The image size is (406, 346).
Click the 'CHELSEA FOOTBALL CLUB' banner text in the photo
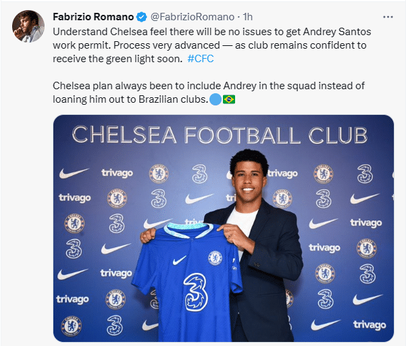click(x=220, y=134)
